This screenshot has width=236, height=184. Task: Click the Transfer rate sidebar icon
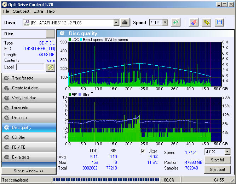[x=6, y=78]
